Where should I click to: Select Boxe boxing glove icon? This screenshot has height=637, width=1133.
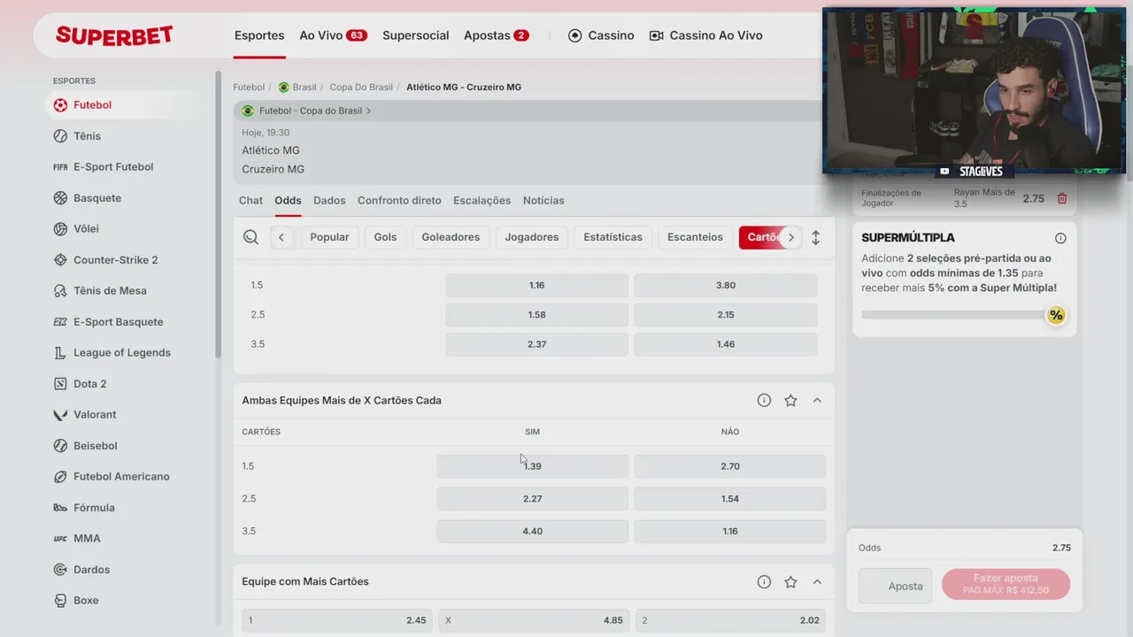point(60,601)
